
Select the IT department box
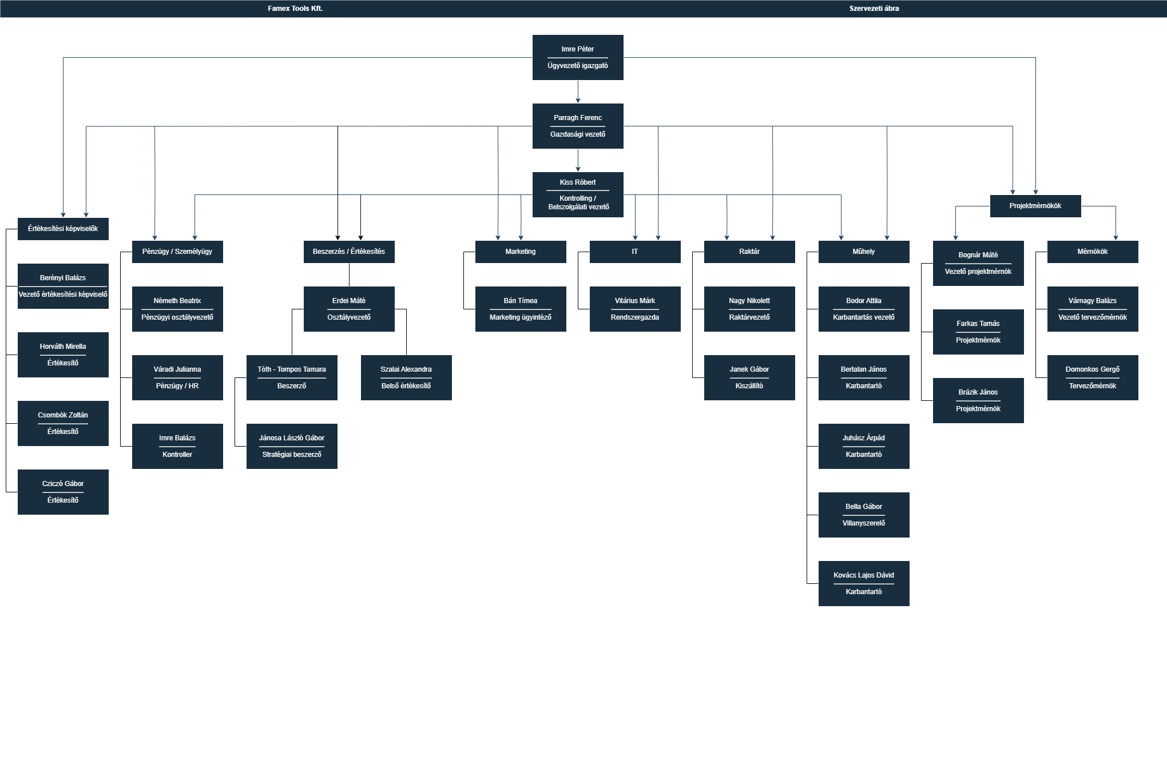(635, 252)
